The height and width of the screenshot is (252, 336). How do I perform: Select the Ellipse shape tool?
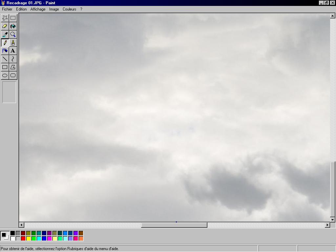coord(5,75)
